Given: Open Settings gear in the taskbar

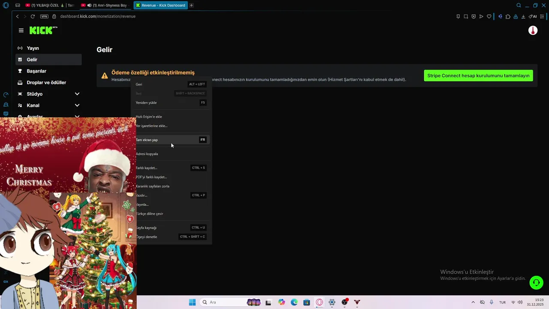Looking at the screenshot, I should tap(332, 302).
